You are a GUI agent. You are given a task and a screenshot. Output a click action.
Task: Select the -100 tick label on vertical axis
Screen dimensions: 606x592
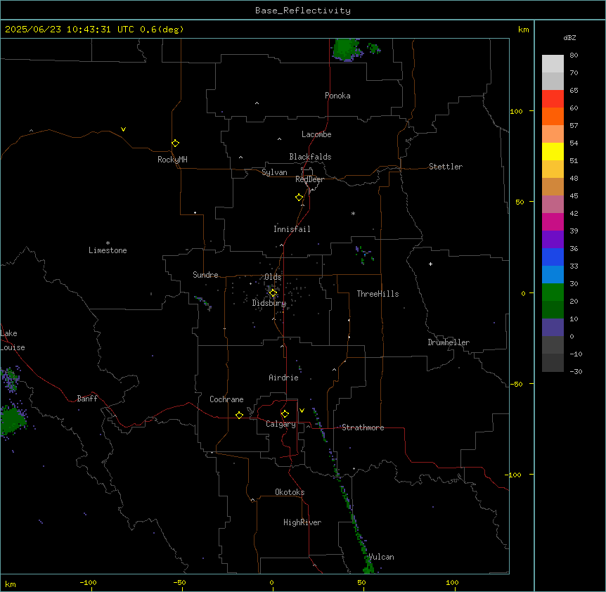pyautogui.click(x=514, y=475)
